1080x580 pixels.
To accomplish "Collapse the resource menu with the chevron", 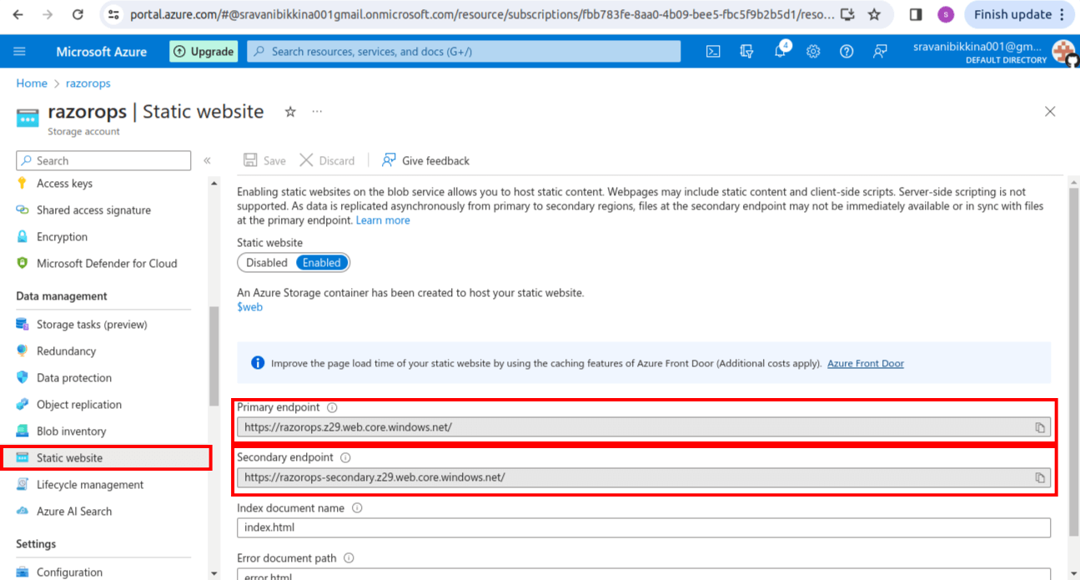I will pyautogui.click(x=207, y=160).
